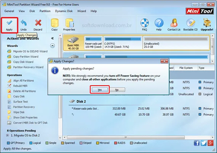Click the Mirrored legend color swatch
Screen dimensions: 217x153
pyautogui.click(x=97, y=143)
